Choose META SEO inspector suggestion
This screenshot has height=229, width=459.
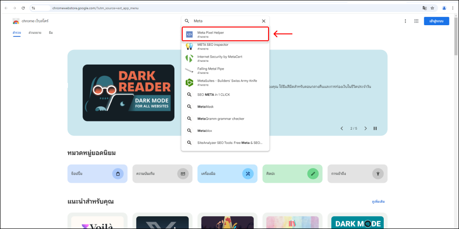click(x=225, y=46)
